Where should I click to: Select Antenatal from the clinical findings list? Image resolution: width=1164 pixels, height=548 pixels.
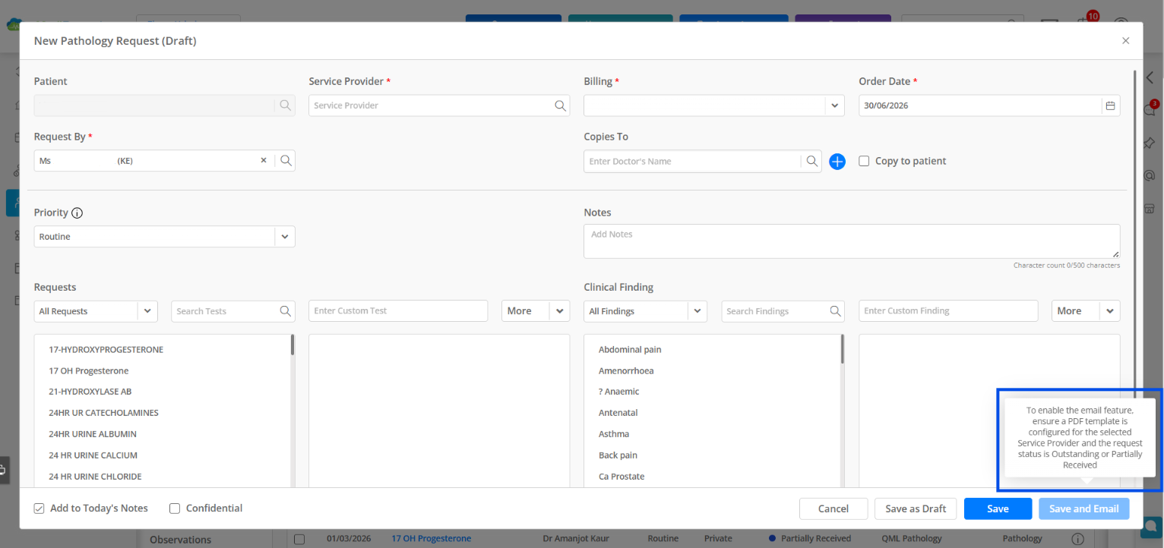[618, 413]
